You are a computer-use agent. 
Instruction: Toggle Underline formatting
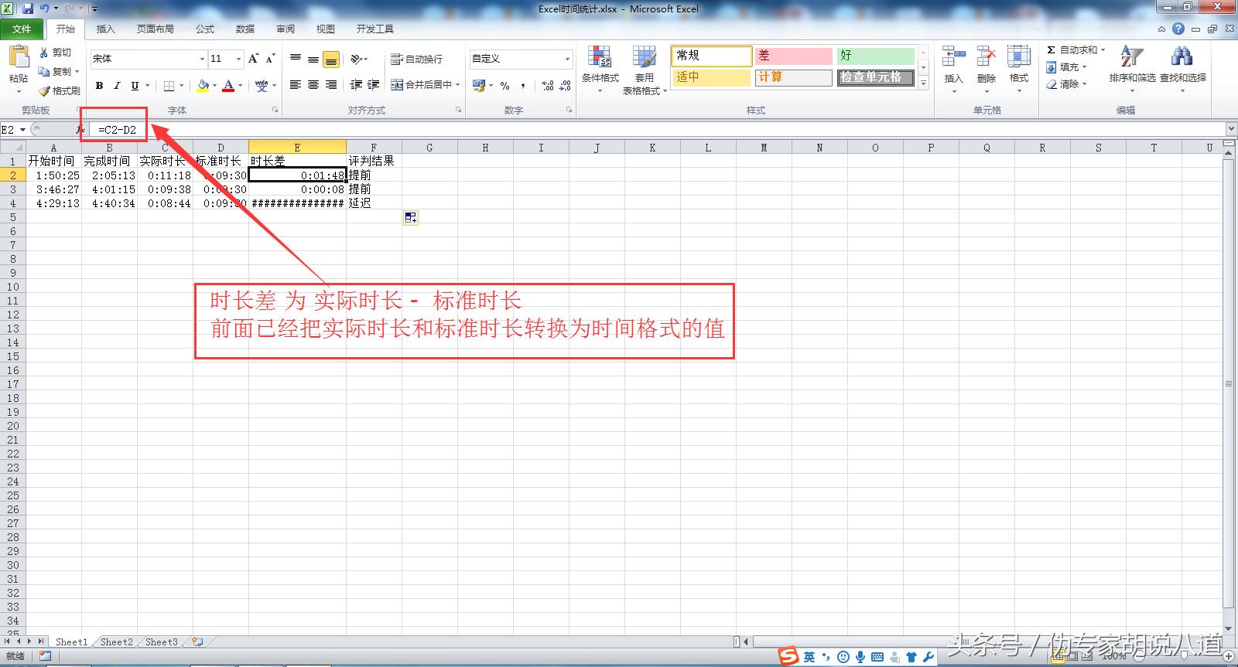pos(135,86)
